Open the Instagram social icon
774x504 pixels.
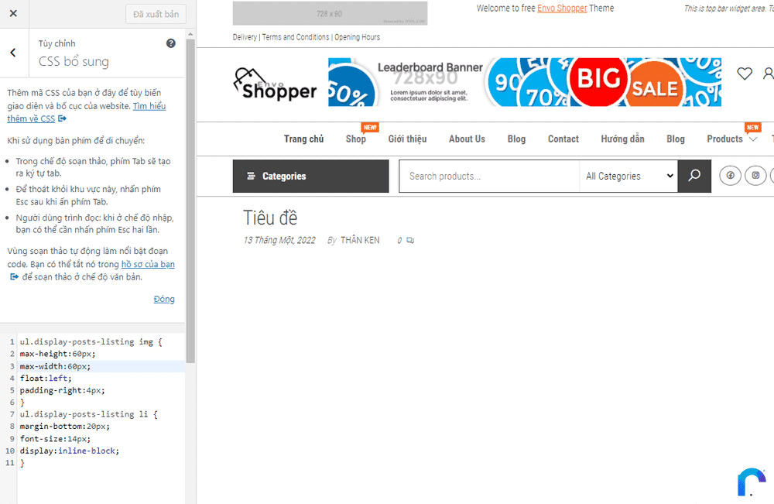point(756,176)
